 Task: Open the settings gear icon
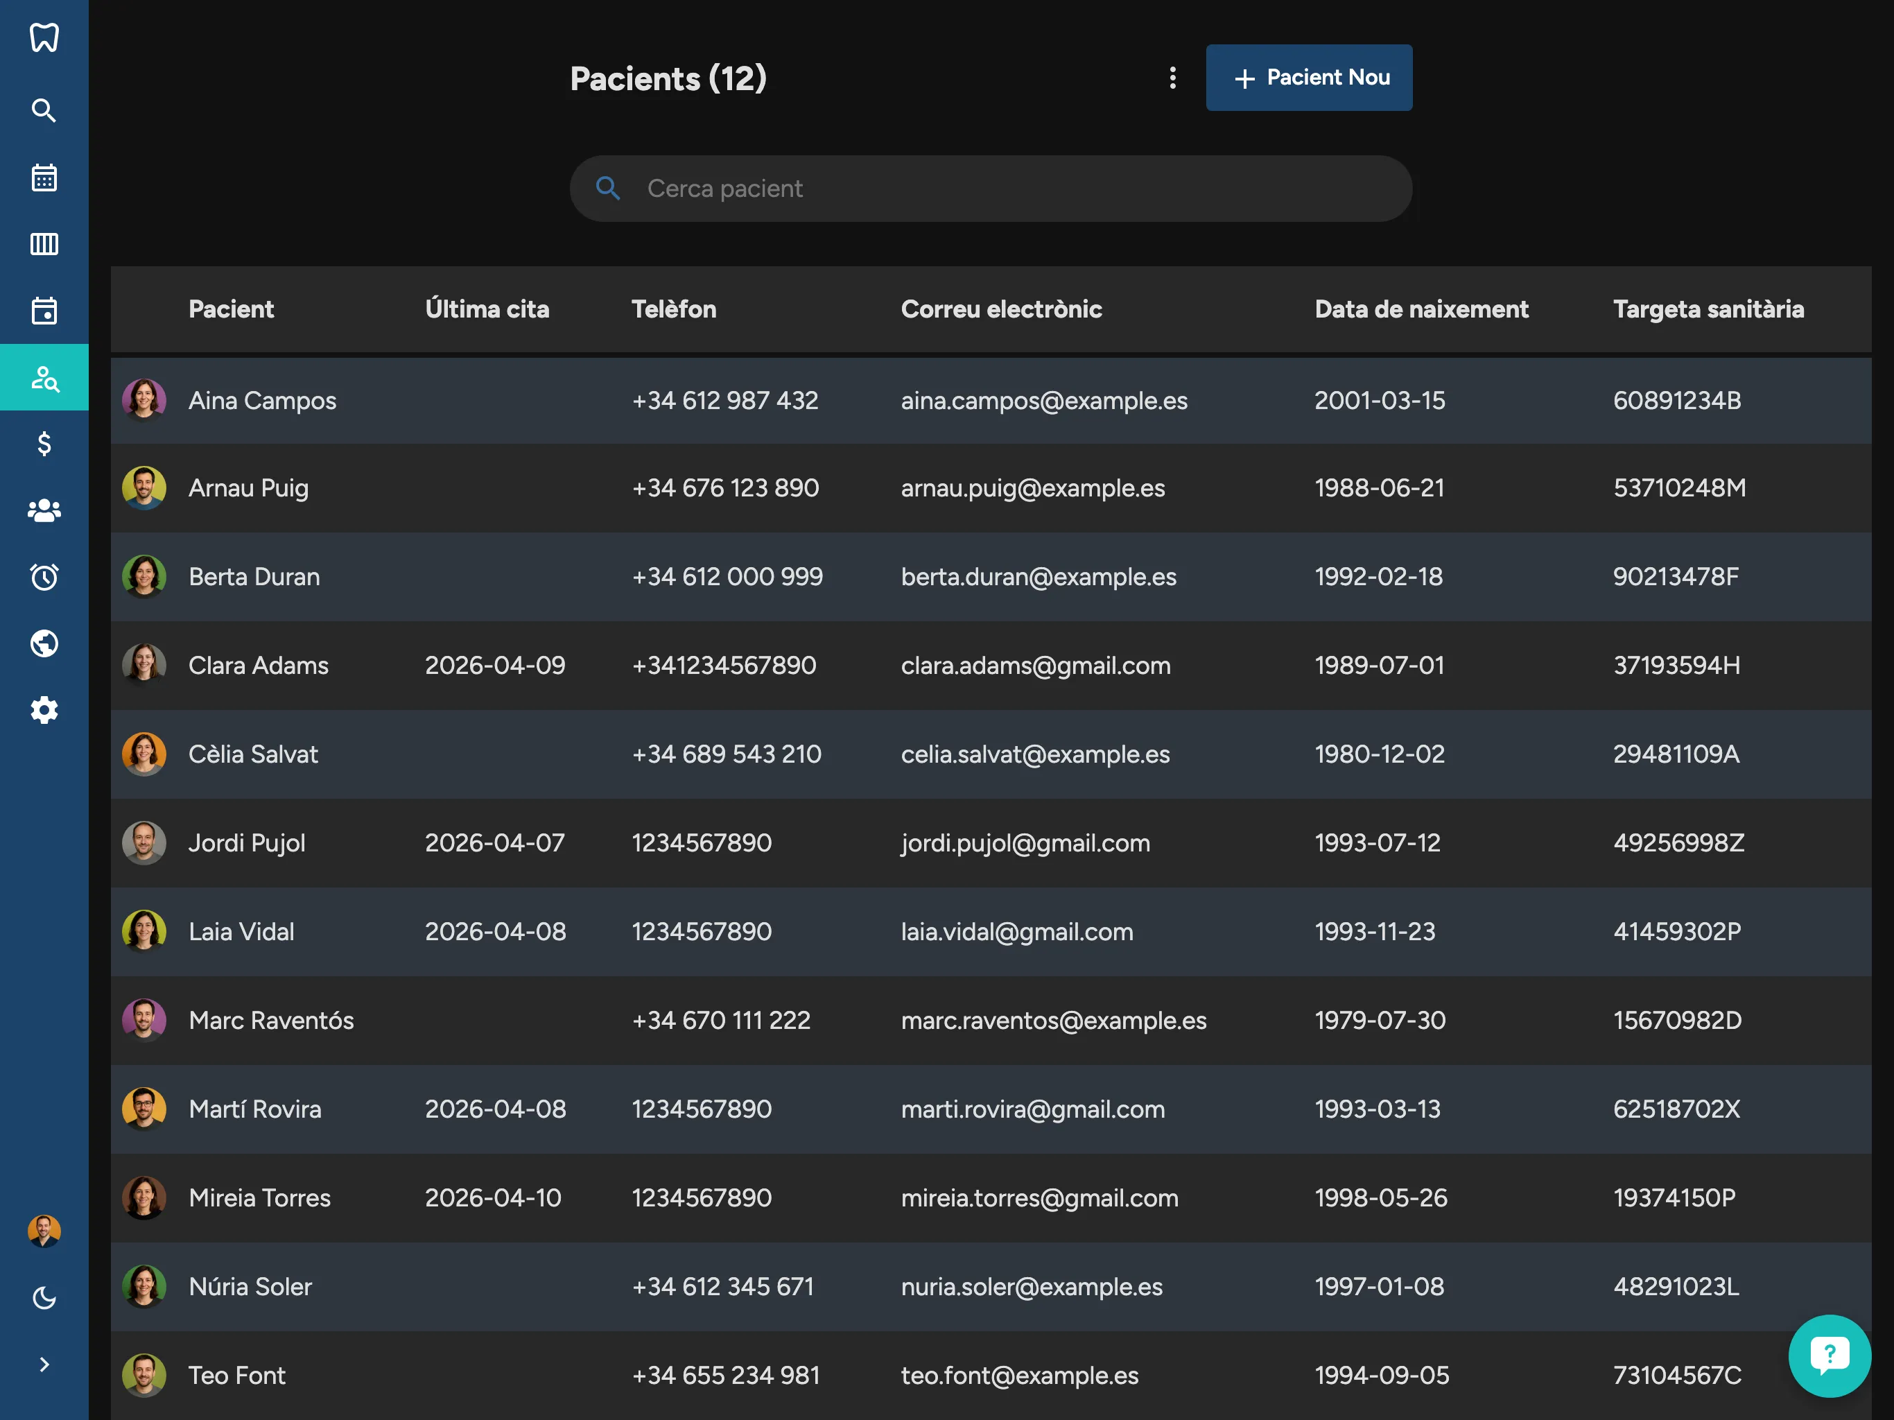pyautogui.click(x=44, y=710)
